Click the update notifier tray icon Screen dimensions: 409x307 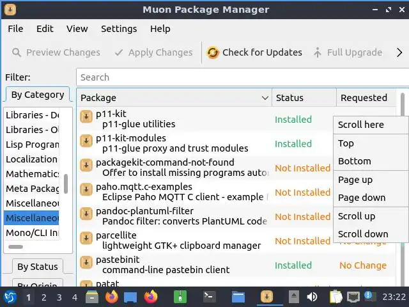[x=370, y=296]
